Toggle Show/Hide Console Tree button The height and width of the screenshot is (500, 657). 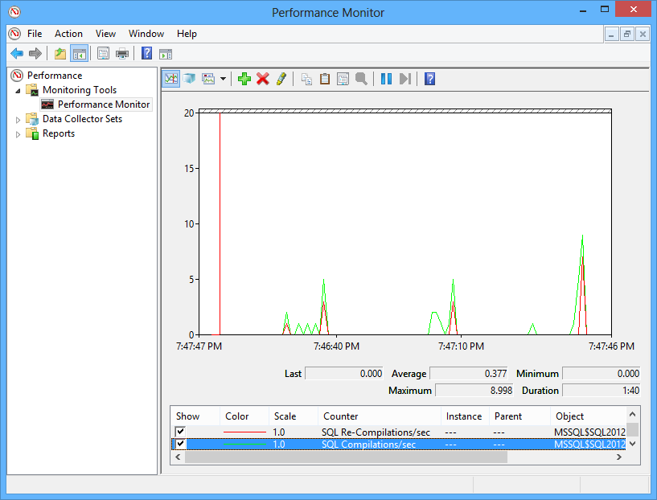click(79, 54)
